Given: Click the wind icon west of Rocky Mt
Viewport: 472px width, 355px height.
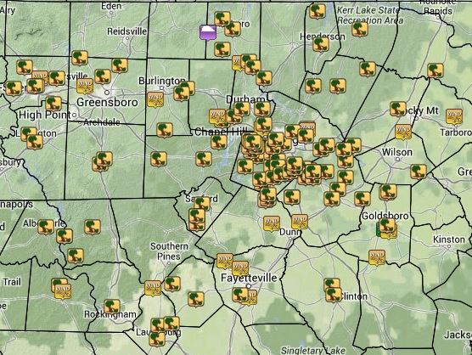Looking at the screenshot, I should (403, 132).
